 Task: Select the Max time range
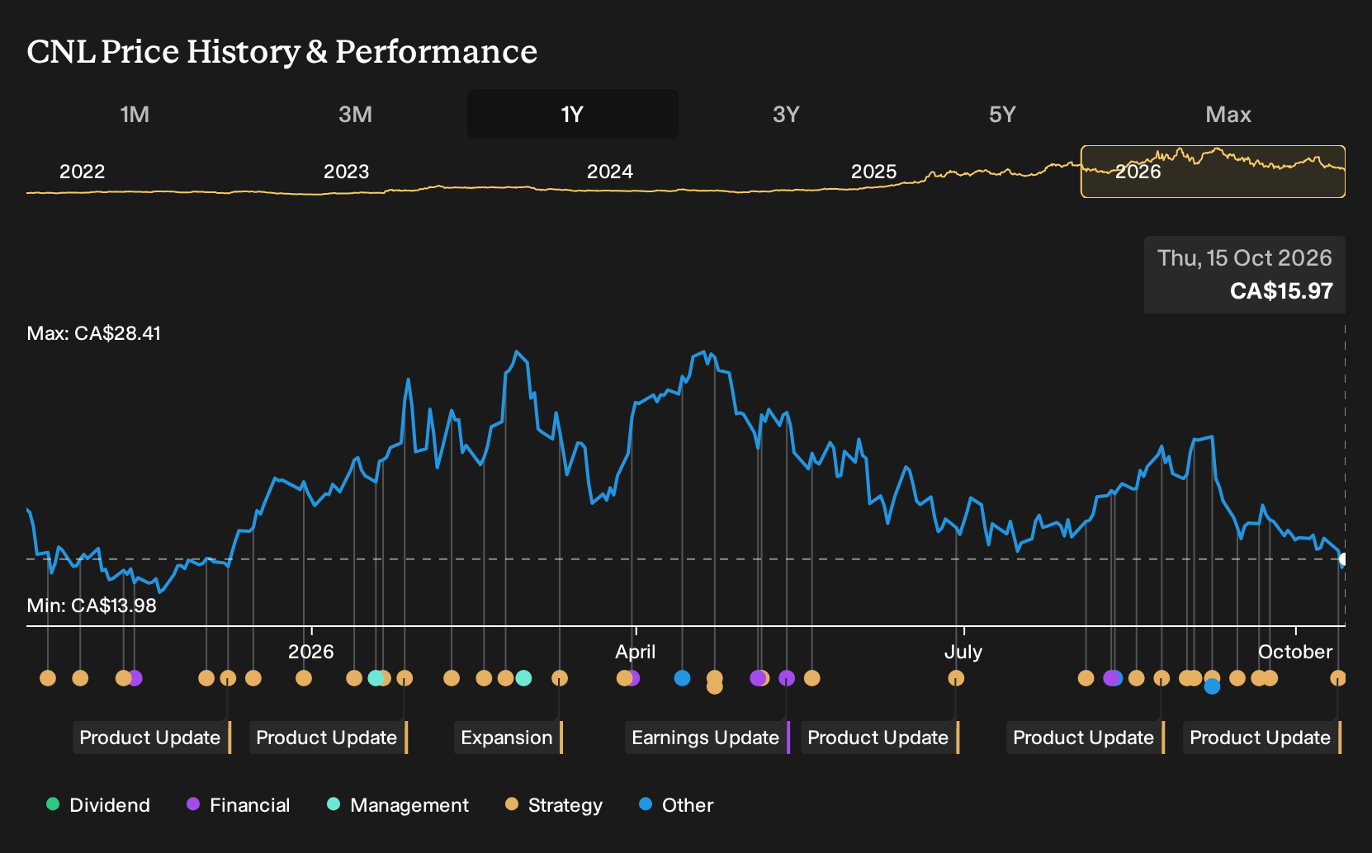tap(1228, 114)
